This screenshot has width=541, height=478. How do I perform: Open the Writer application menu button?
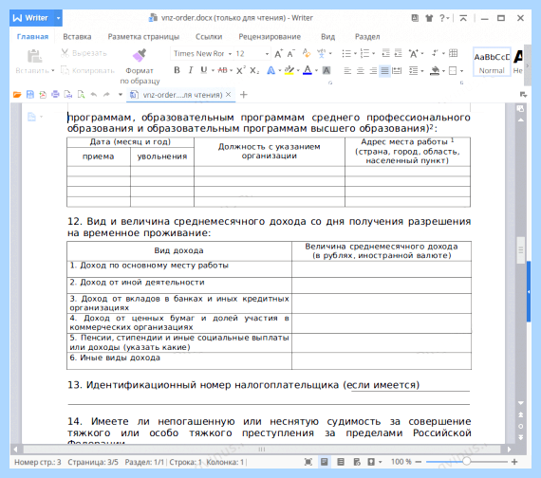click(31, 18)
